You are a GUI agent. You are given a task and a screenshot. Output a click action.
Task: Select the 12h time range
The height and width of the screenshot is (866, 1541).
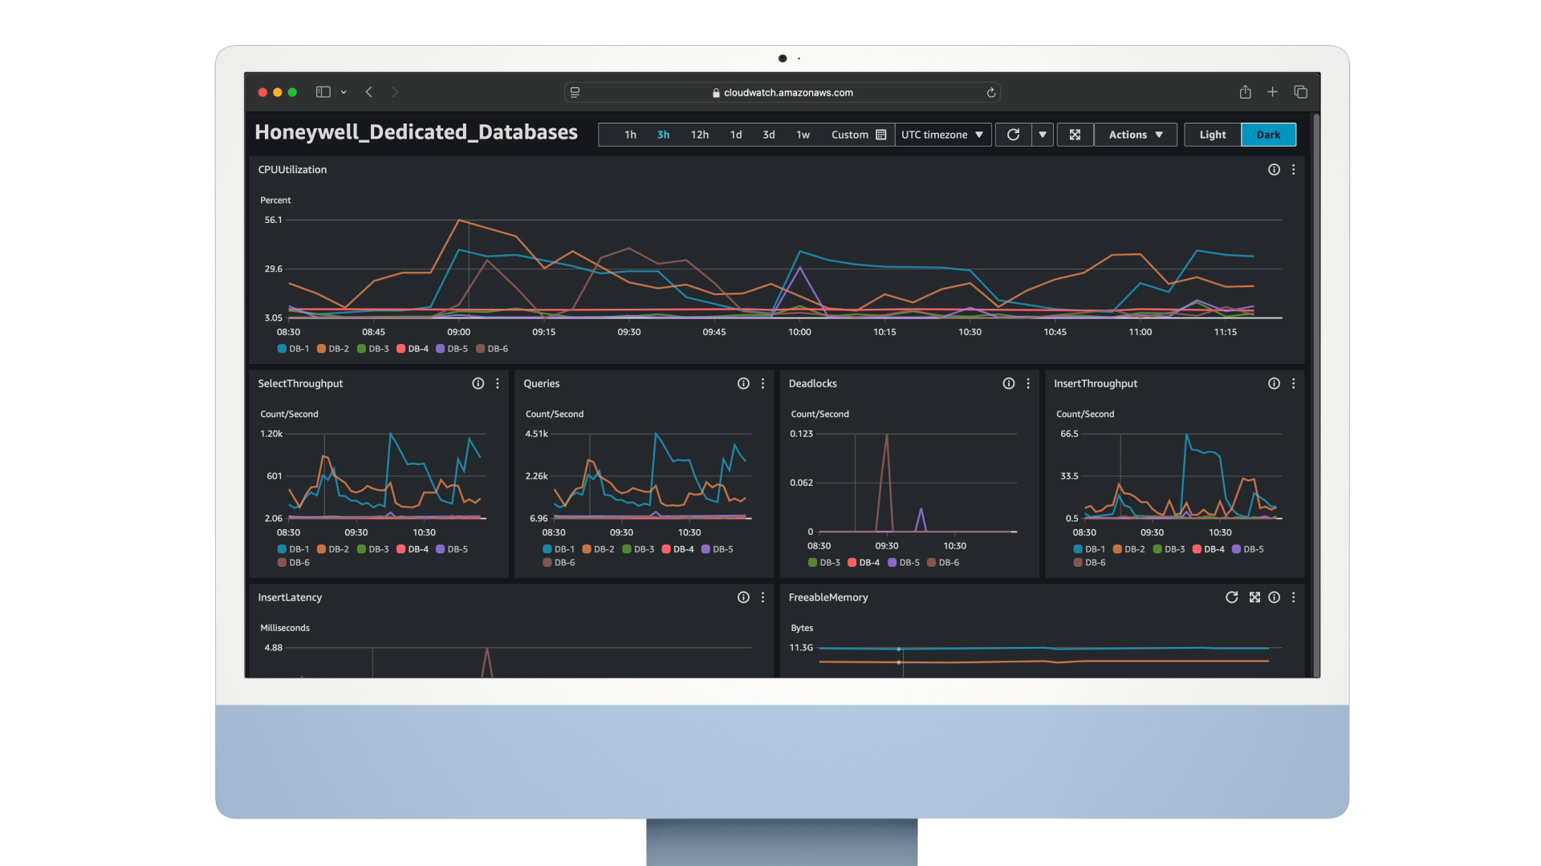pos(700,135)
